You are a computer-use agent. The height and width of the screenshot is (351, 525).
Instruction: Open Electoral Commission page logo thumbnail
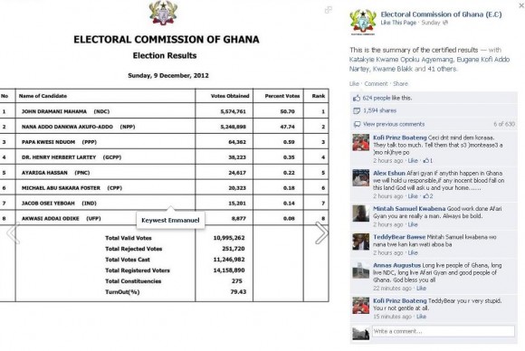(363, 22)
